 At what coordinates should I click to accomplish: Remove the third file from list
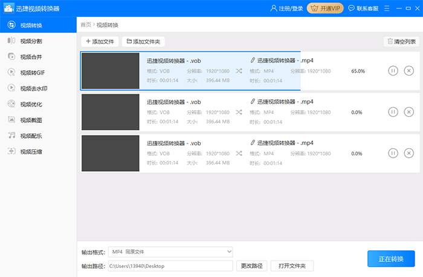pyautogui.click(x=408, y=153)
